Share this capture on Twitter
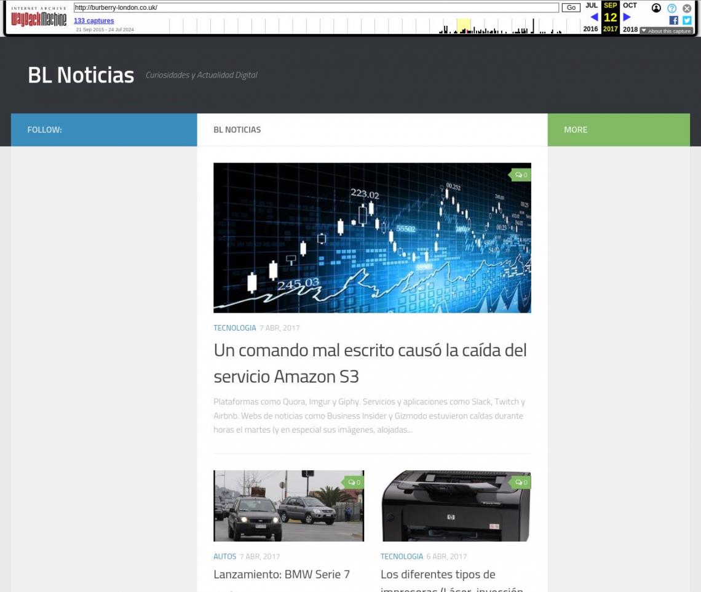The height and width of the screenshot is (592, 701). [x=687, y=20]
